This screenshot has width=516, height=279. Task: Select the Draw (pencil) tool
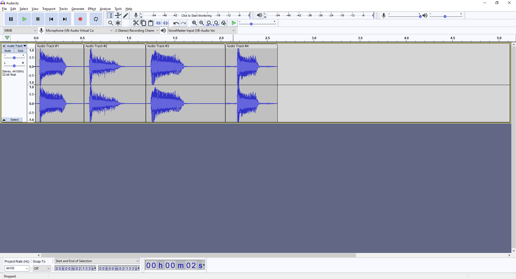point(126,15)
